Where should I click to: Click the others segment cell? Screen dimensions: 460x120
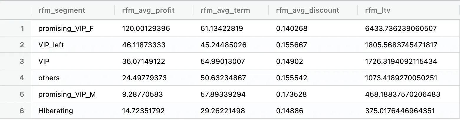pyautogui.click(x=49, y=78)
